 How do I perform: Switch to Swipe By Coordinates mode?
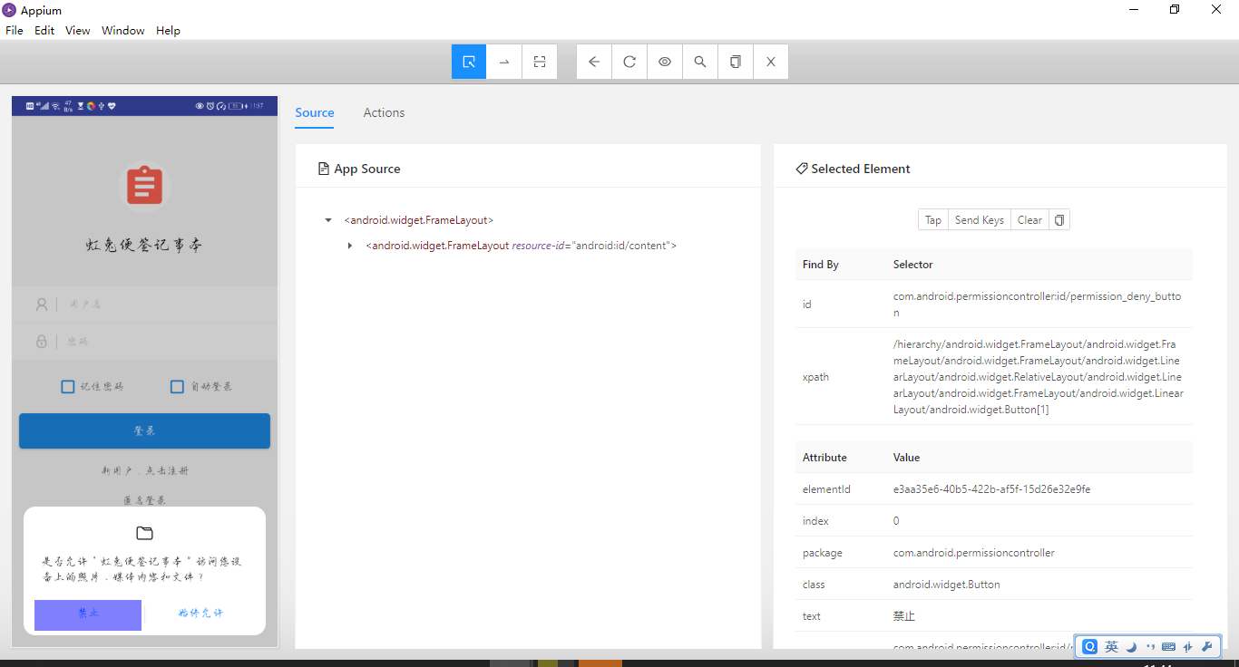[x=504, y=62]
